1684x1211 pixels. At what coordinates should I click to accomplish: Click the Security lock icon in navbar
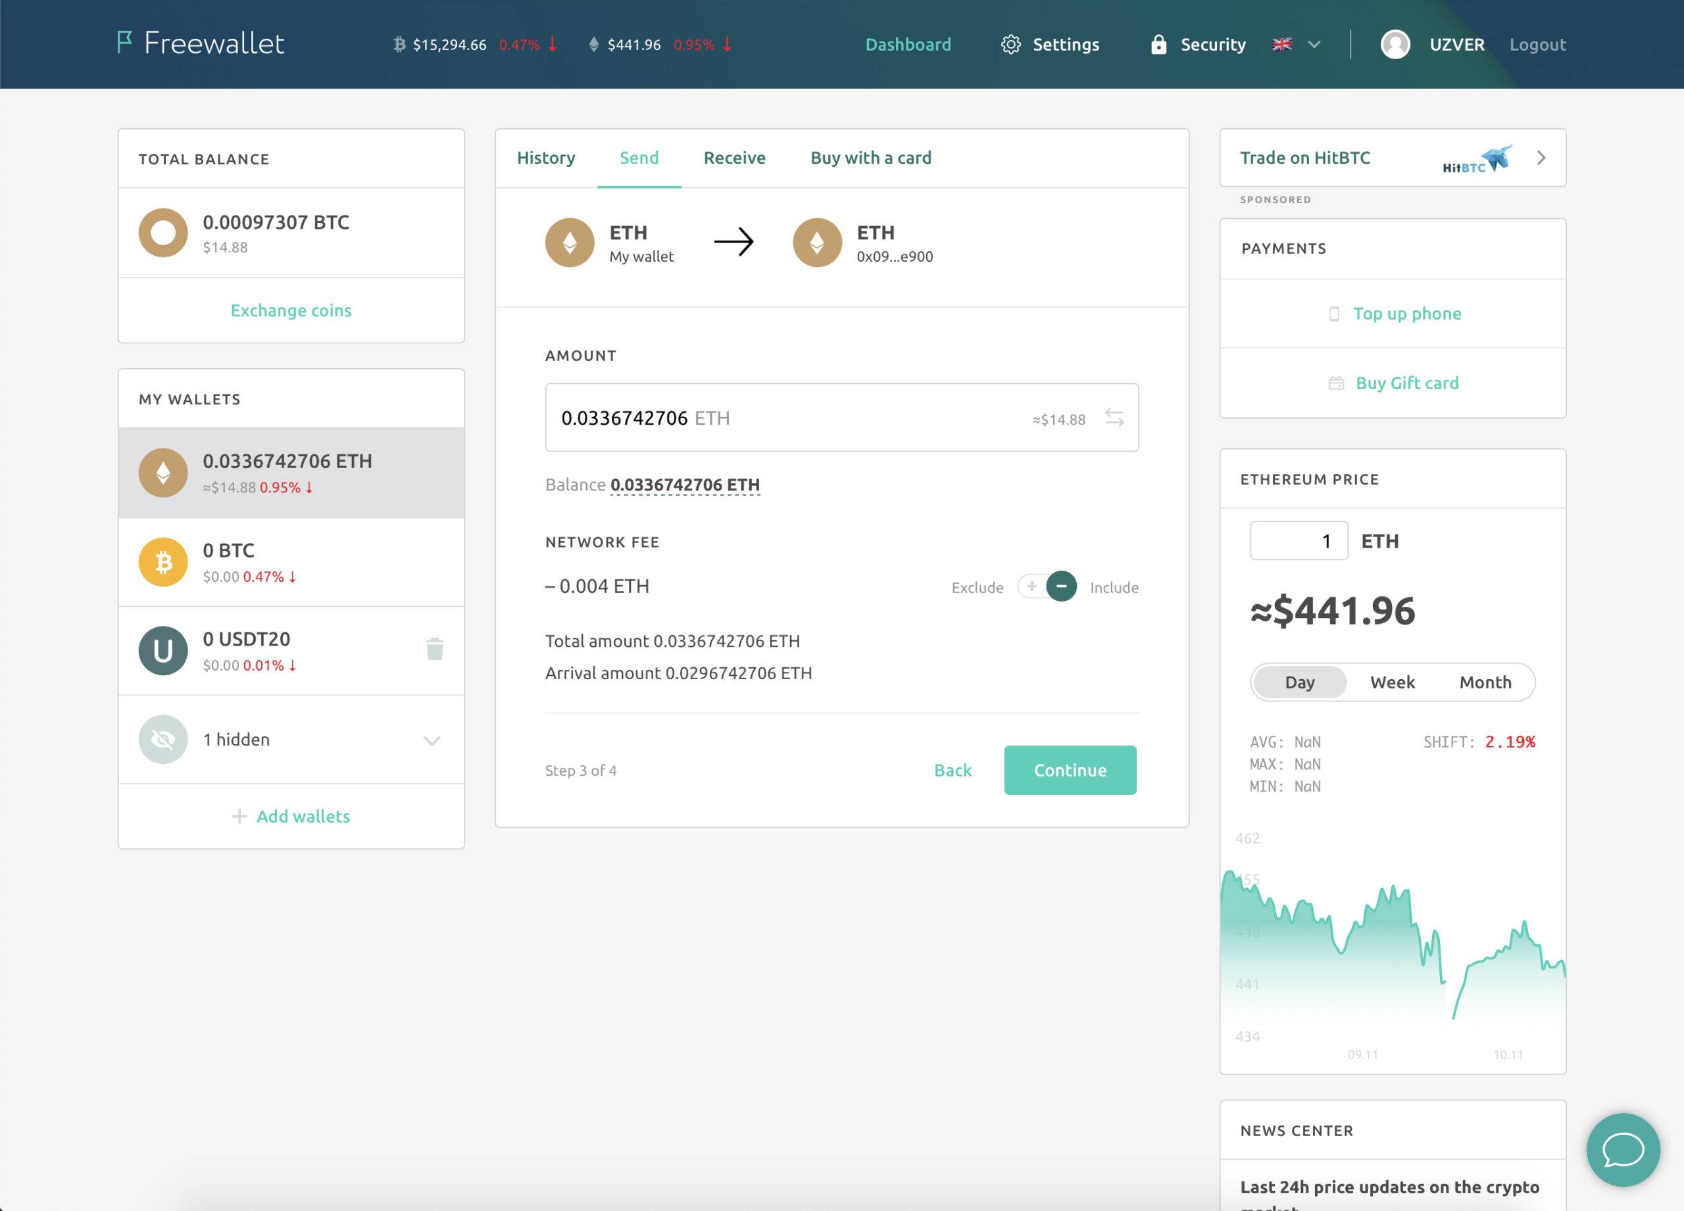[x=1156, y=43]
